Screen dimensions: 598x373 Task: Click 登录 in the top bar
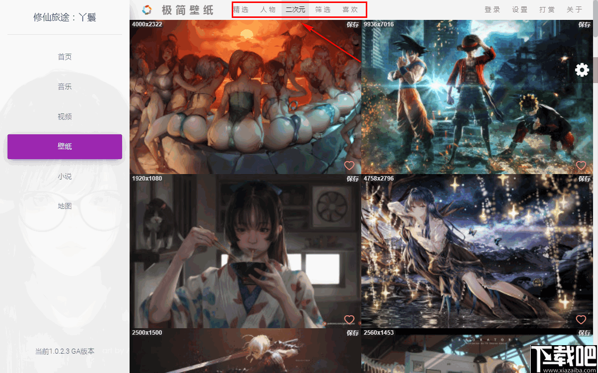click(492, 9)
